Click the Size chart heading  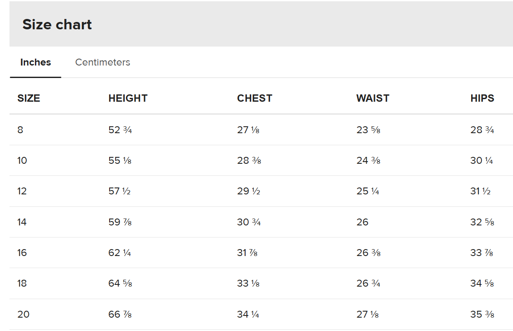point(57,25)
